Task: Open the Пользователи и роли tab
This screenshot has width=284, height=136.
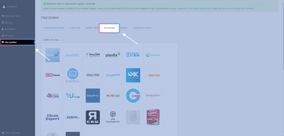Action: [x=54, y=28]
